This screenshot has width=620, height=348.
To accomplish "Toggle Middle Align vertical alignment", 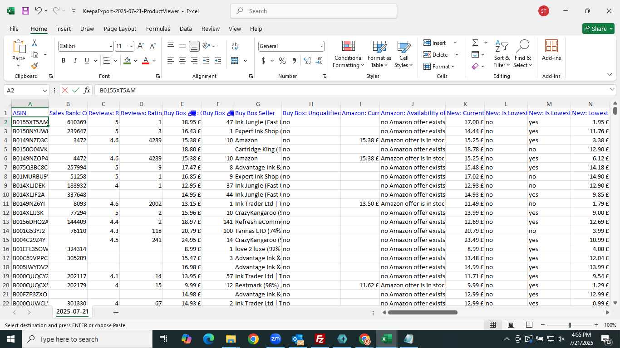I will click(182, 46).
